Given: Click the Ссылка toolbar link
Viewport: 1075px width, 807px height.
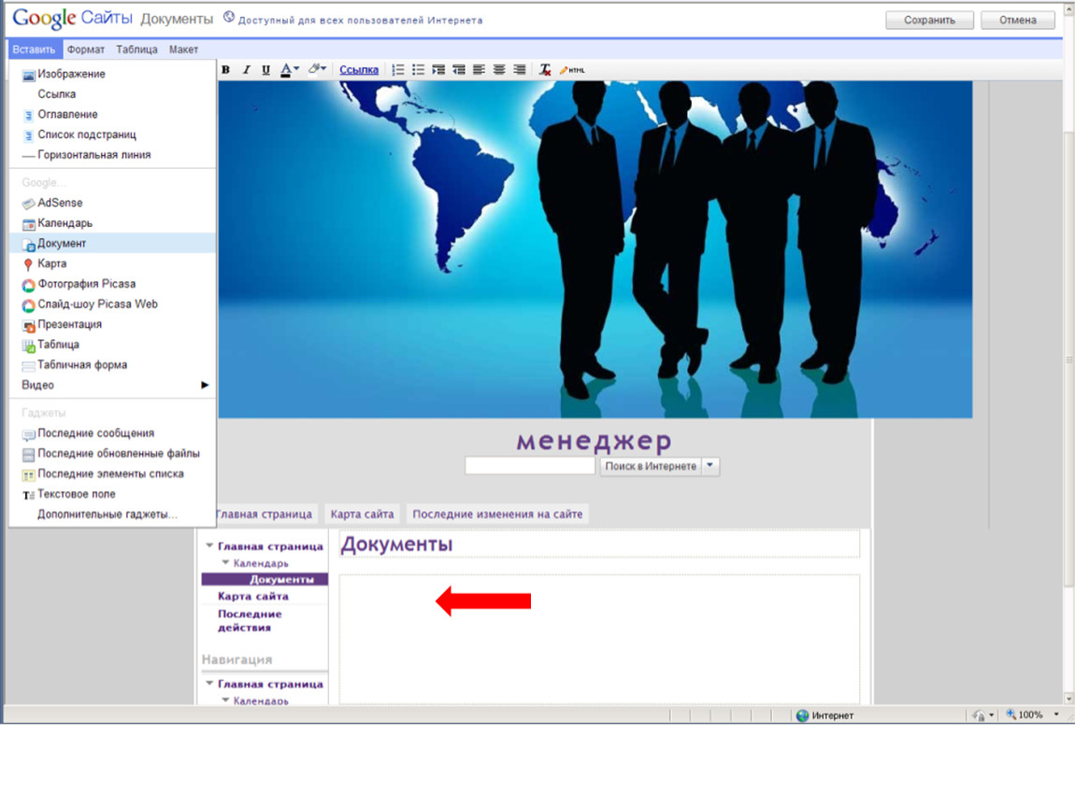Looking at the screenshot, I should point(359,69).
